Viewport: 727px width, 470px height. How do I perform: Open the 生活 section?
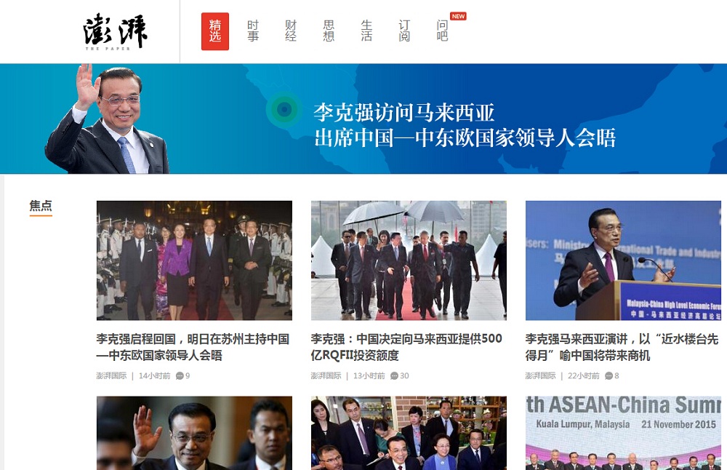coord(366,31)
